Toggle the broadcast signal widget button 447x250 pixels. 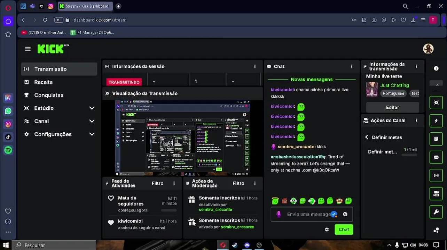point(436,175)
